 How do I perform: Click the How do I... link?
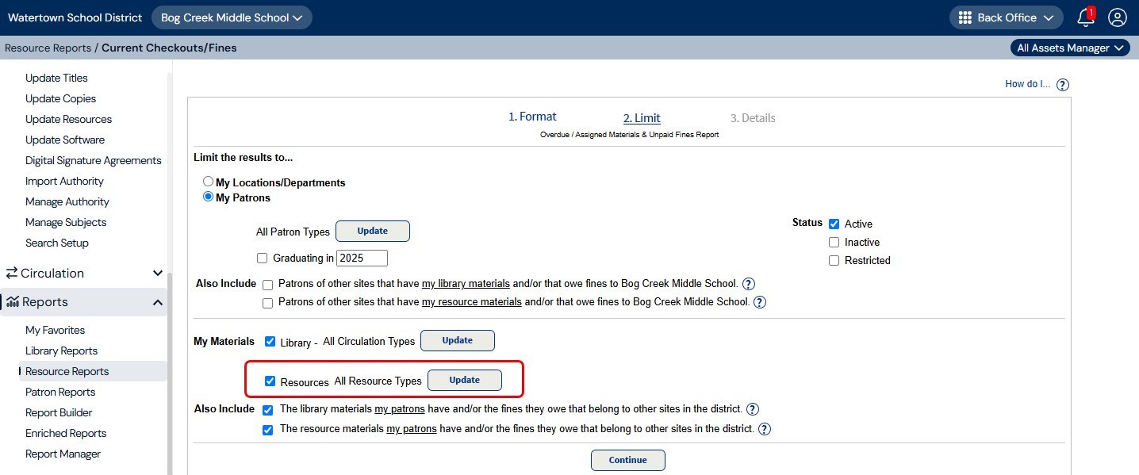point(1028,84)
